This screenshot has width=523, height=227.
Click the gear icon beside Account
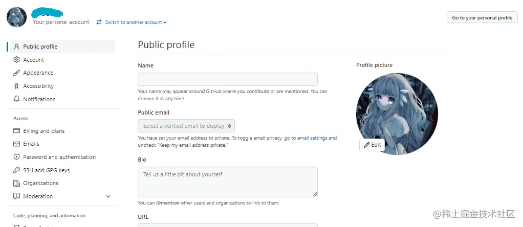pyautogui.click(x=17, y=60)
